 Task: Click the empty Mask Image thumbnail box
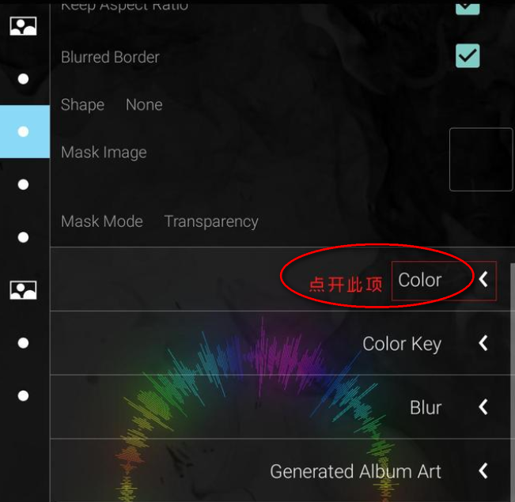coord(480,160)
